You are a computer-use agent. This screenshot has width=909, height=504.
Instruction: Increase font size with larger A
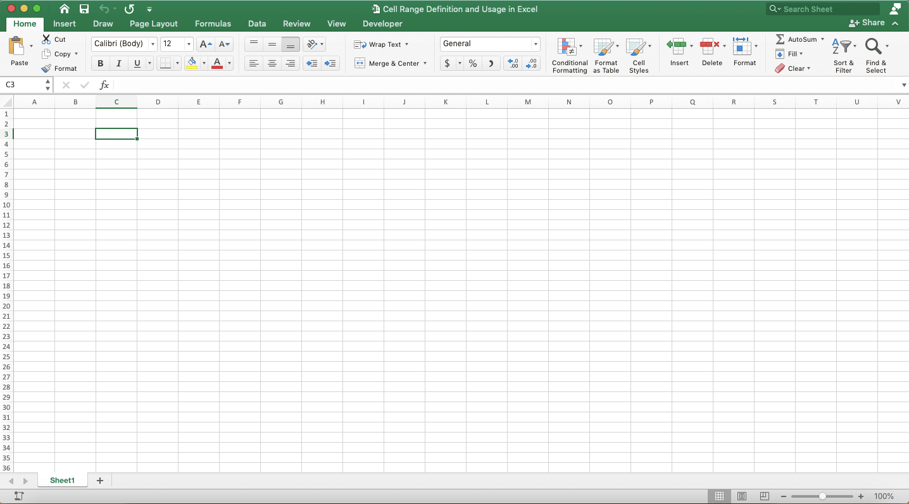(205, 44)
